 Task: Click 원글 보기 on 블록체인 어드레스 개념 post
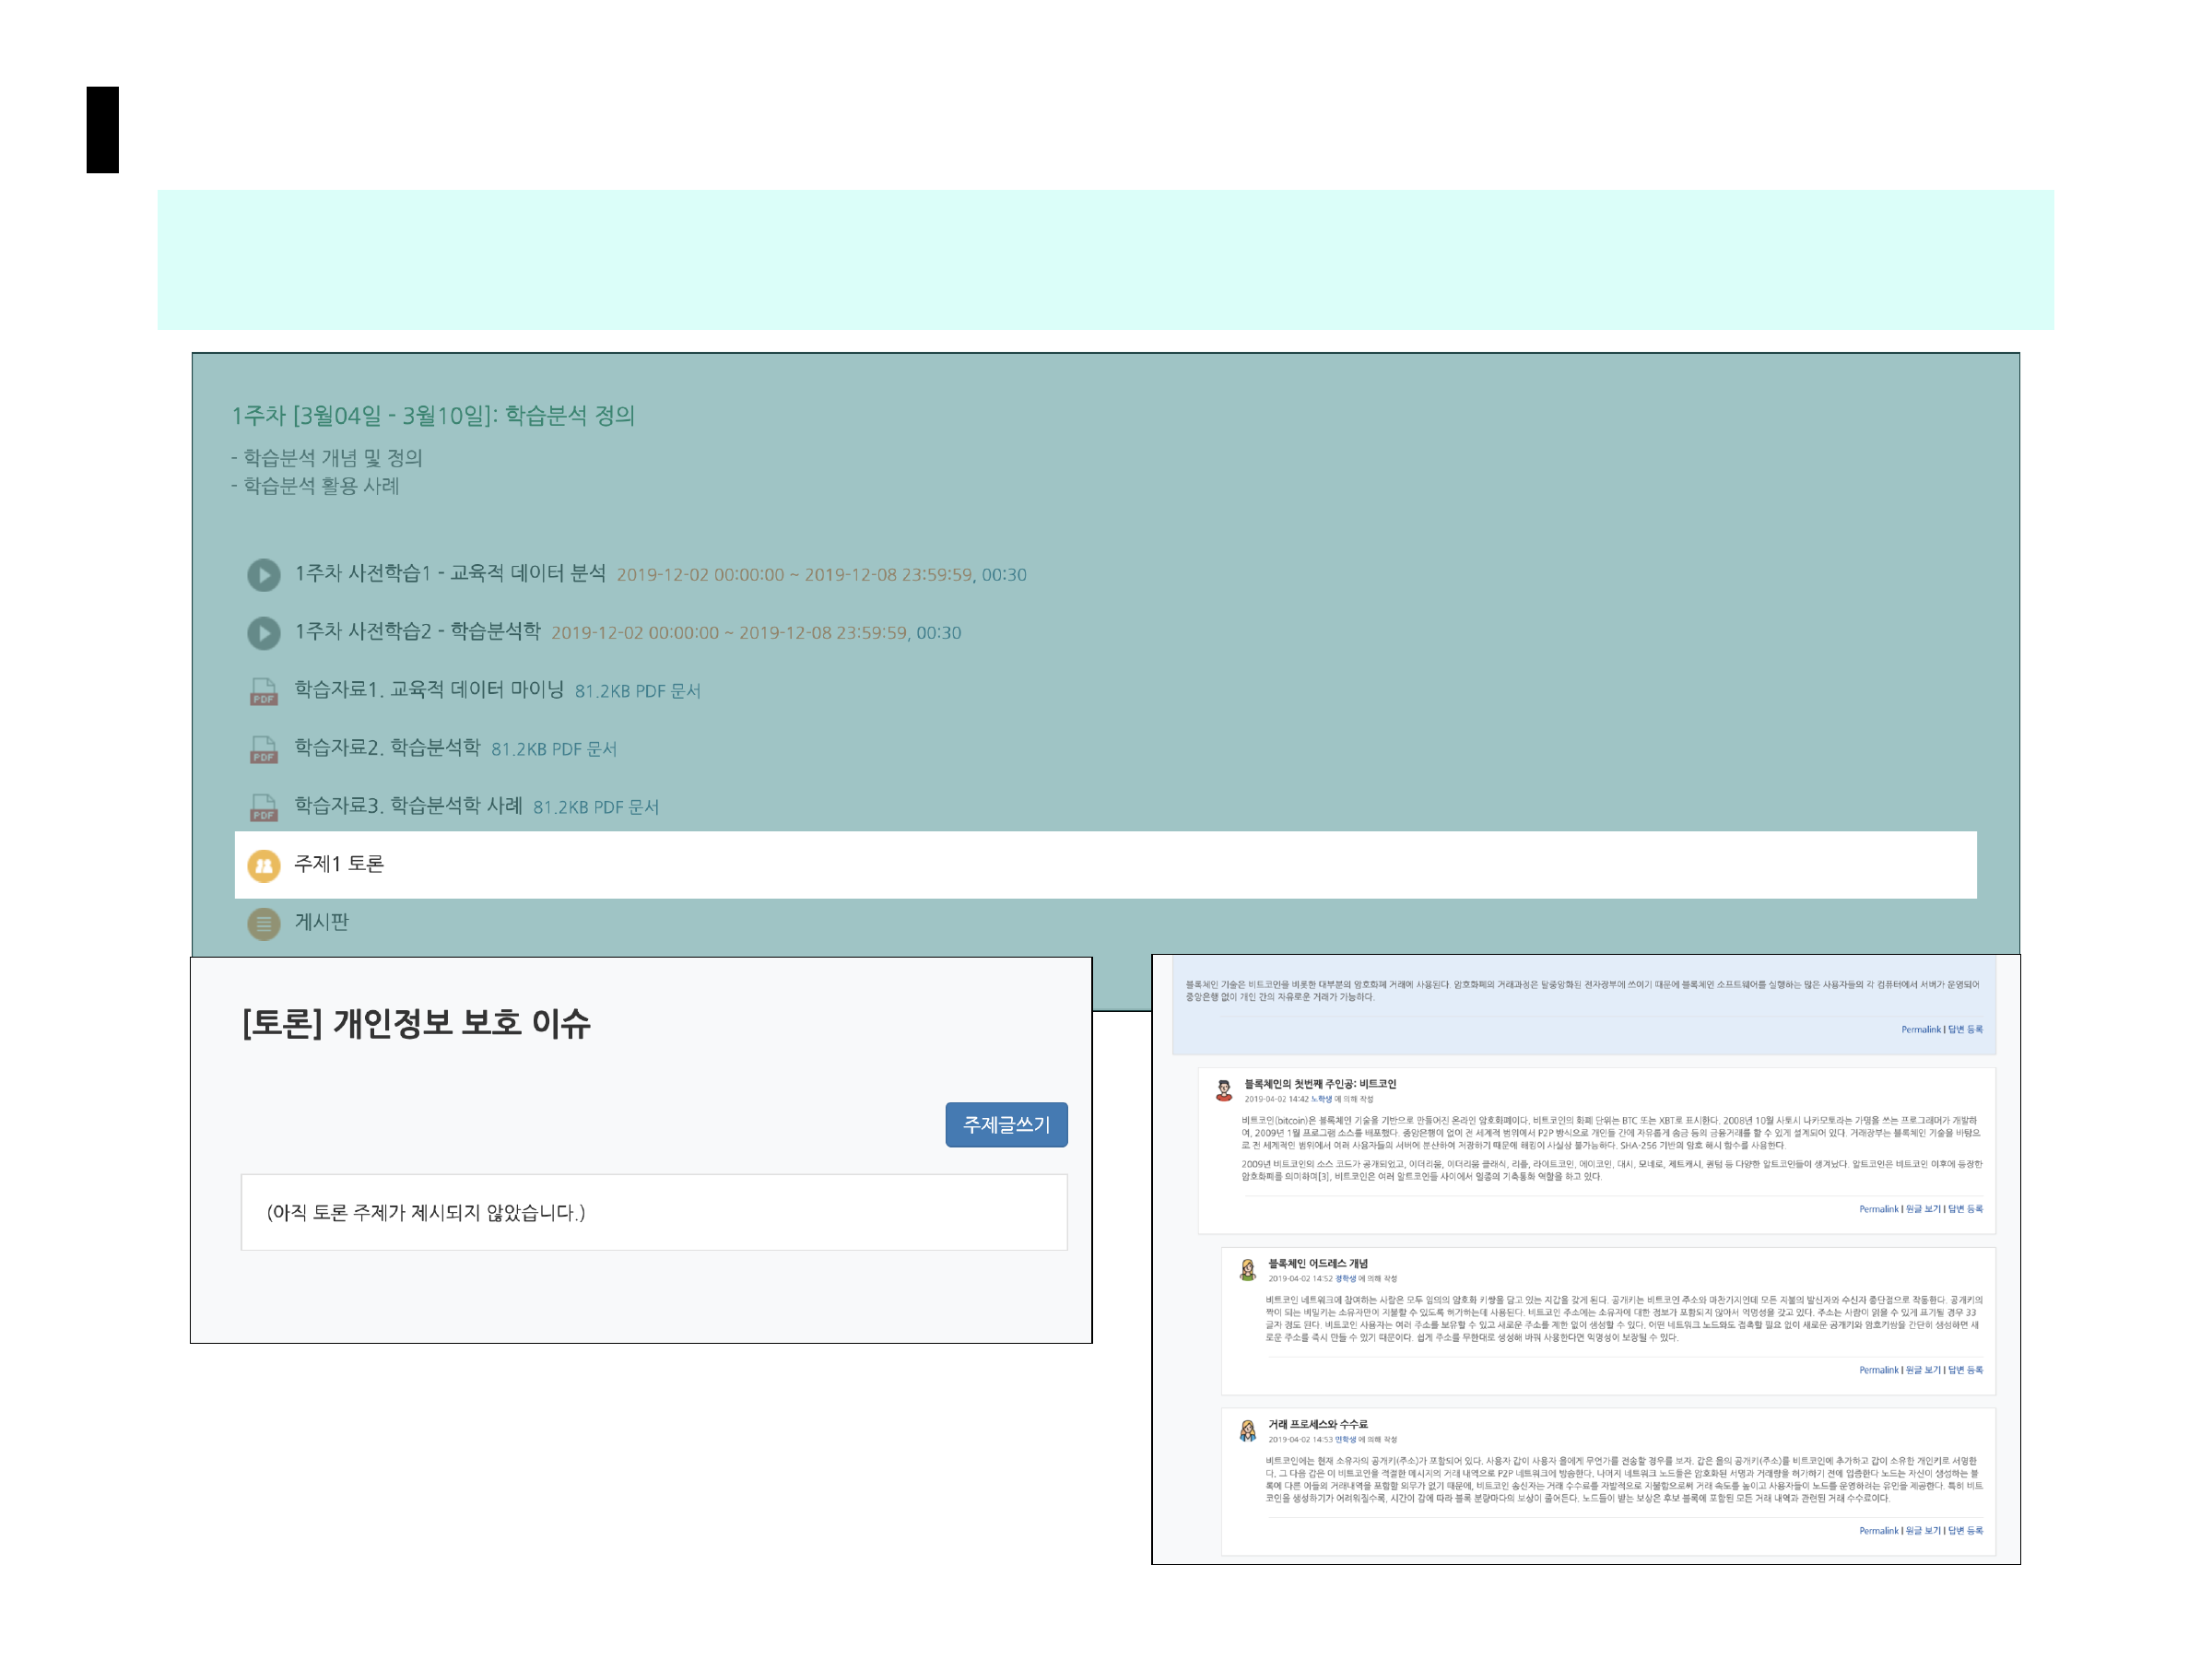[1925, 1369]
